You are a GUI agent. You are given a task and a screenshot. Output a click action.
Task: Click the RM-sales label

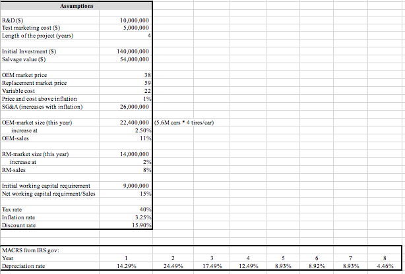coord(14,170)
